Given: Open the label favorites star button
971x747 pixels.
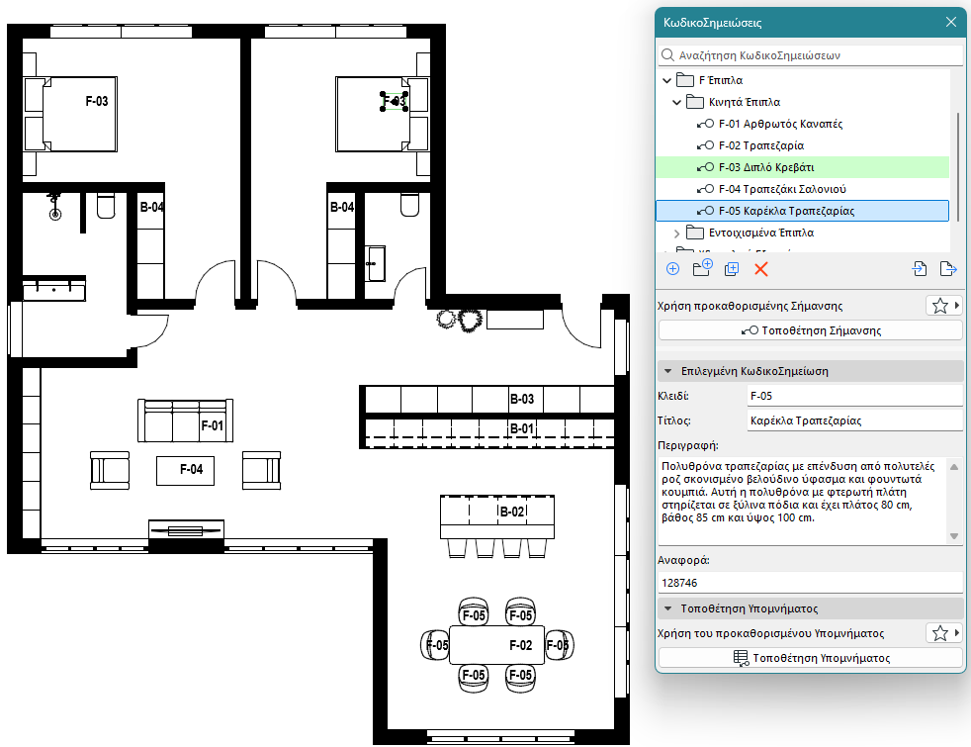Looking at the screenshot, I should [x=944, y=306].
